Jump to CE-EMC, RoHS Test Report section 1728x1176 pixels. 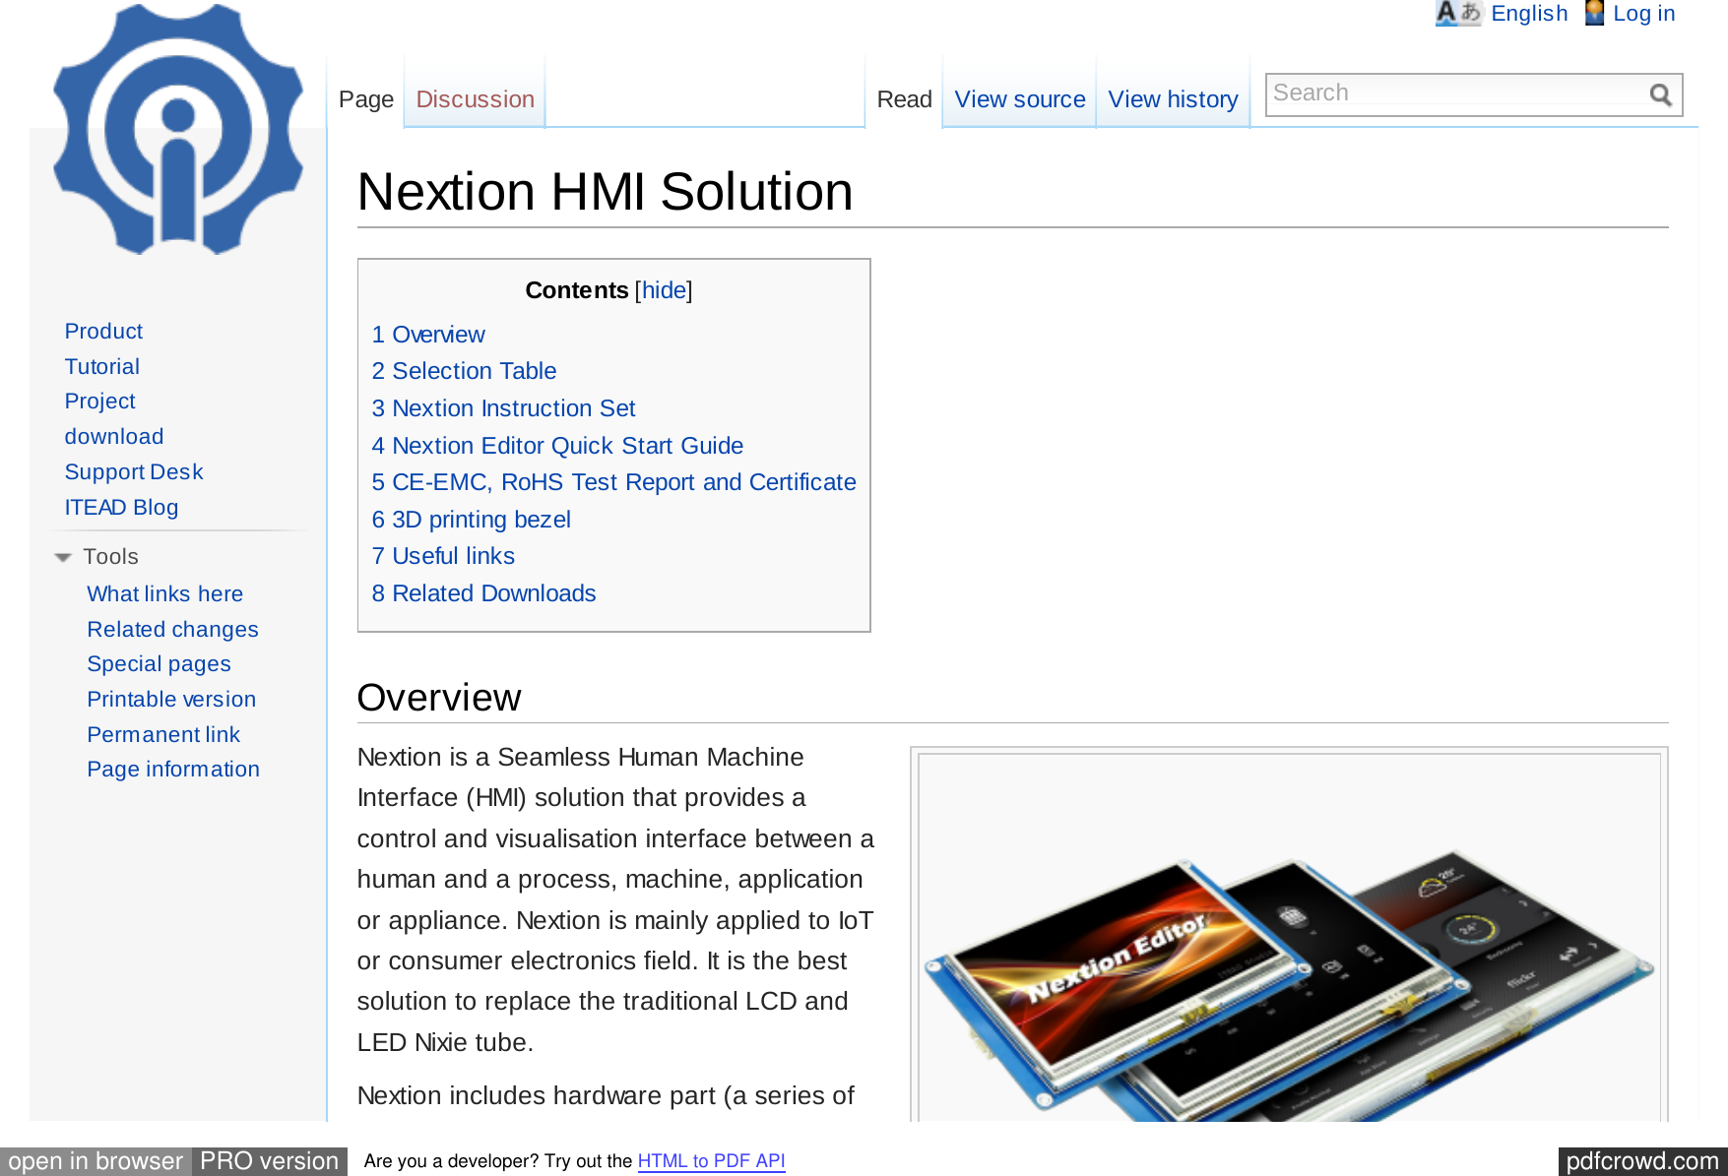coord(613,482)
